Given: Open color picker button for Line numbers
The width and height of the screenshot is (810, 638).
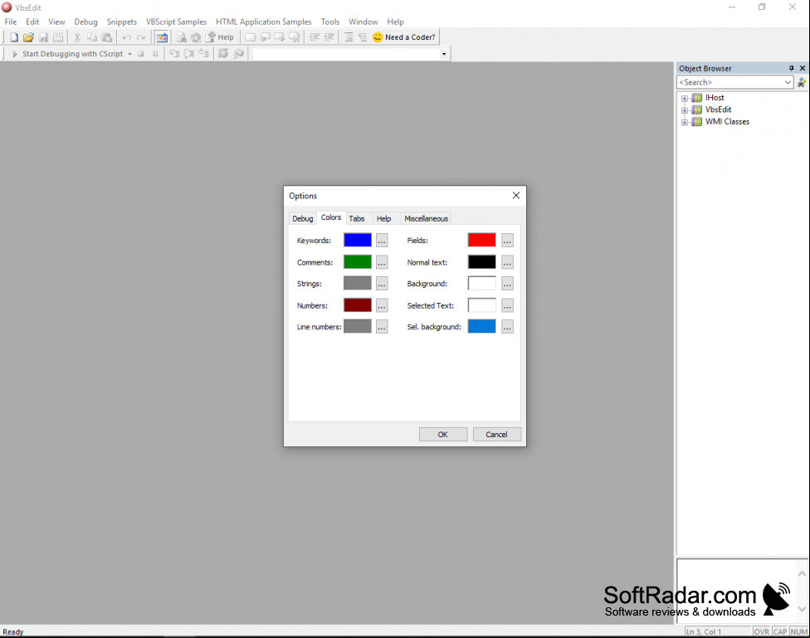Looking at the screenshot, I should (x=382, y=327).
